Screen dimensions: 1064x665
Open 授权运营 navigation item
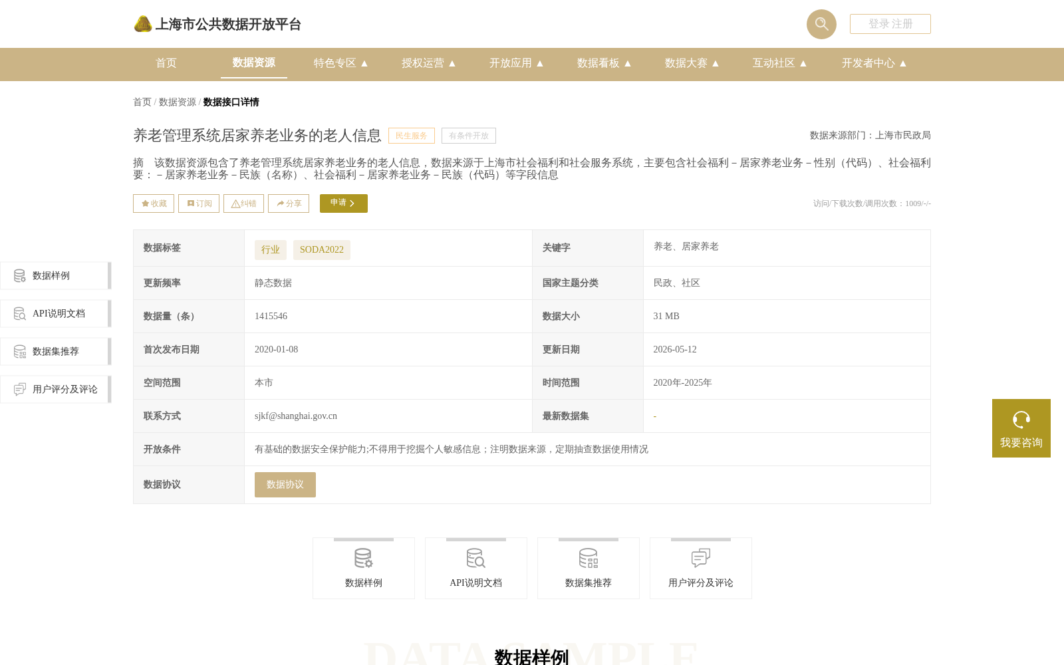coord(423,63)
